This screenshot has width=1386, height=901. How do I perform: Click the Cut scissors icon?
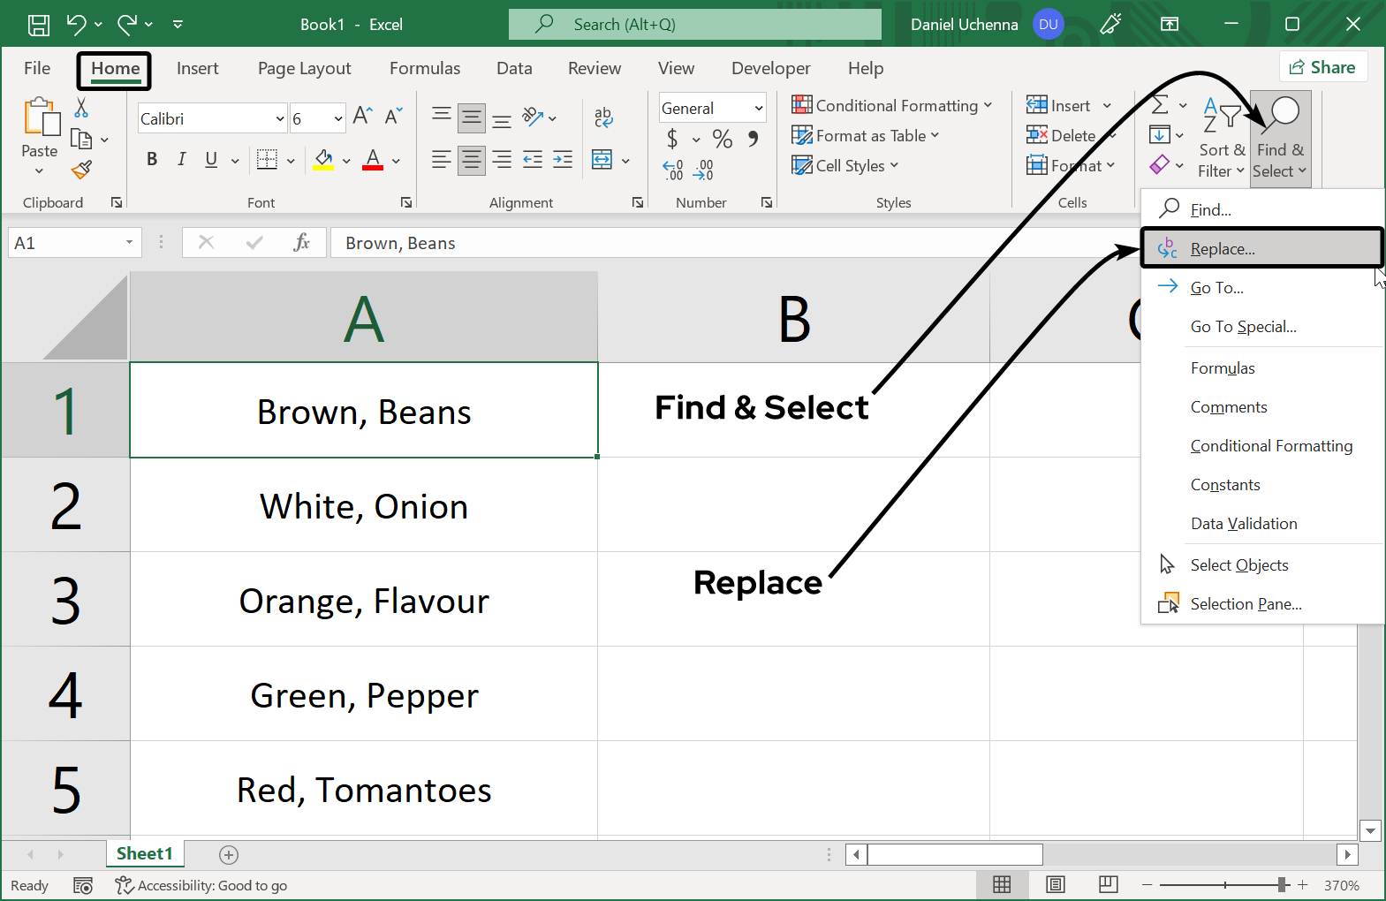click(81, 108)
